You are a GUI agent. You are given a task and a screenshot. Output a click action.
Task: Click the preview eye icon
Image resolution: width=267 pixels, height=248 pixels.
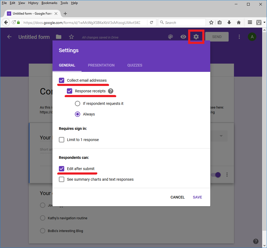[x=183, y=37]
